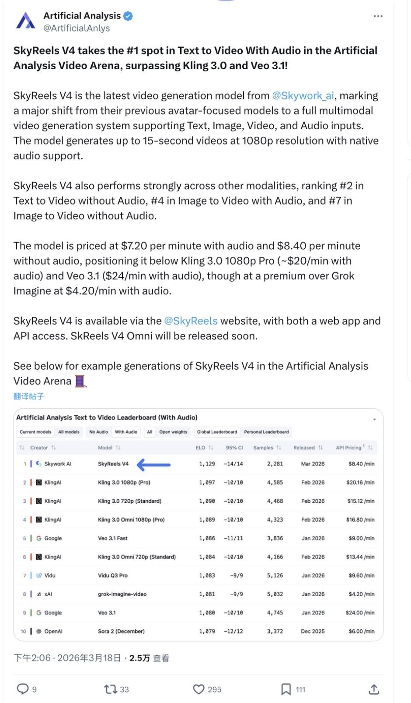Click the reply comment icon
This screenshot has width=411, height=703.
click(23, 689)
